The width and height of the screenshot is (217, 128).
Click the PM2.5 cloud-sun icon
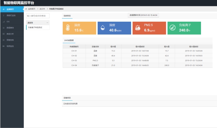(138, 28)
